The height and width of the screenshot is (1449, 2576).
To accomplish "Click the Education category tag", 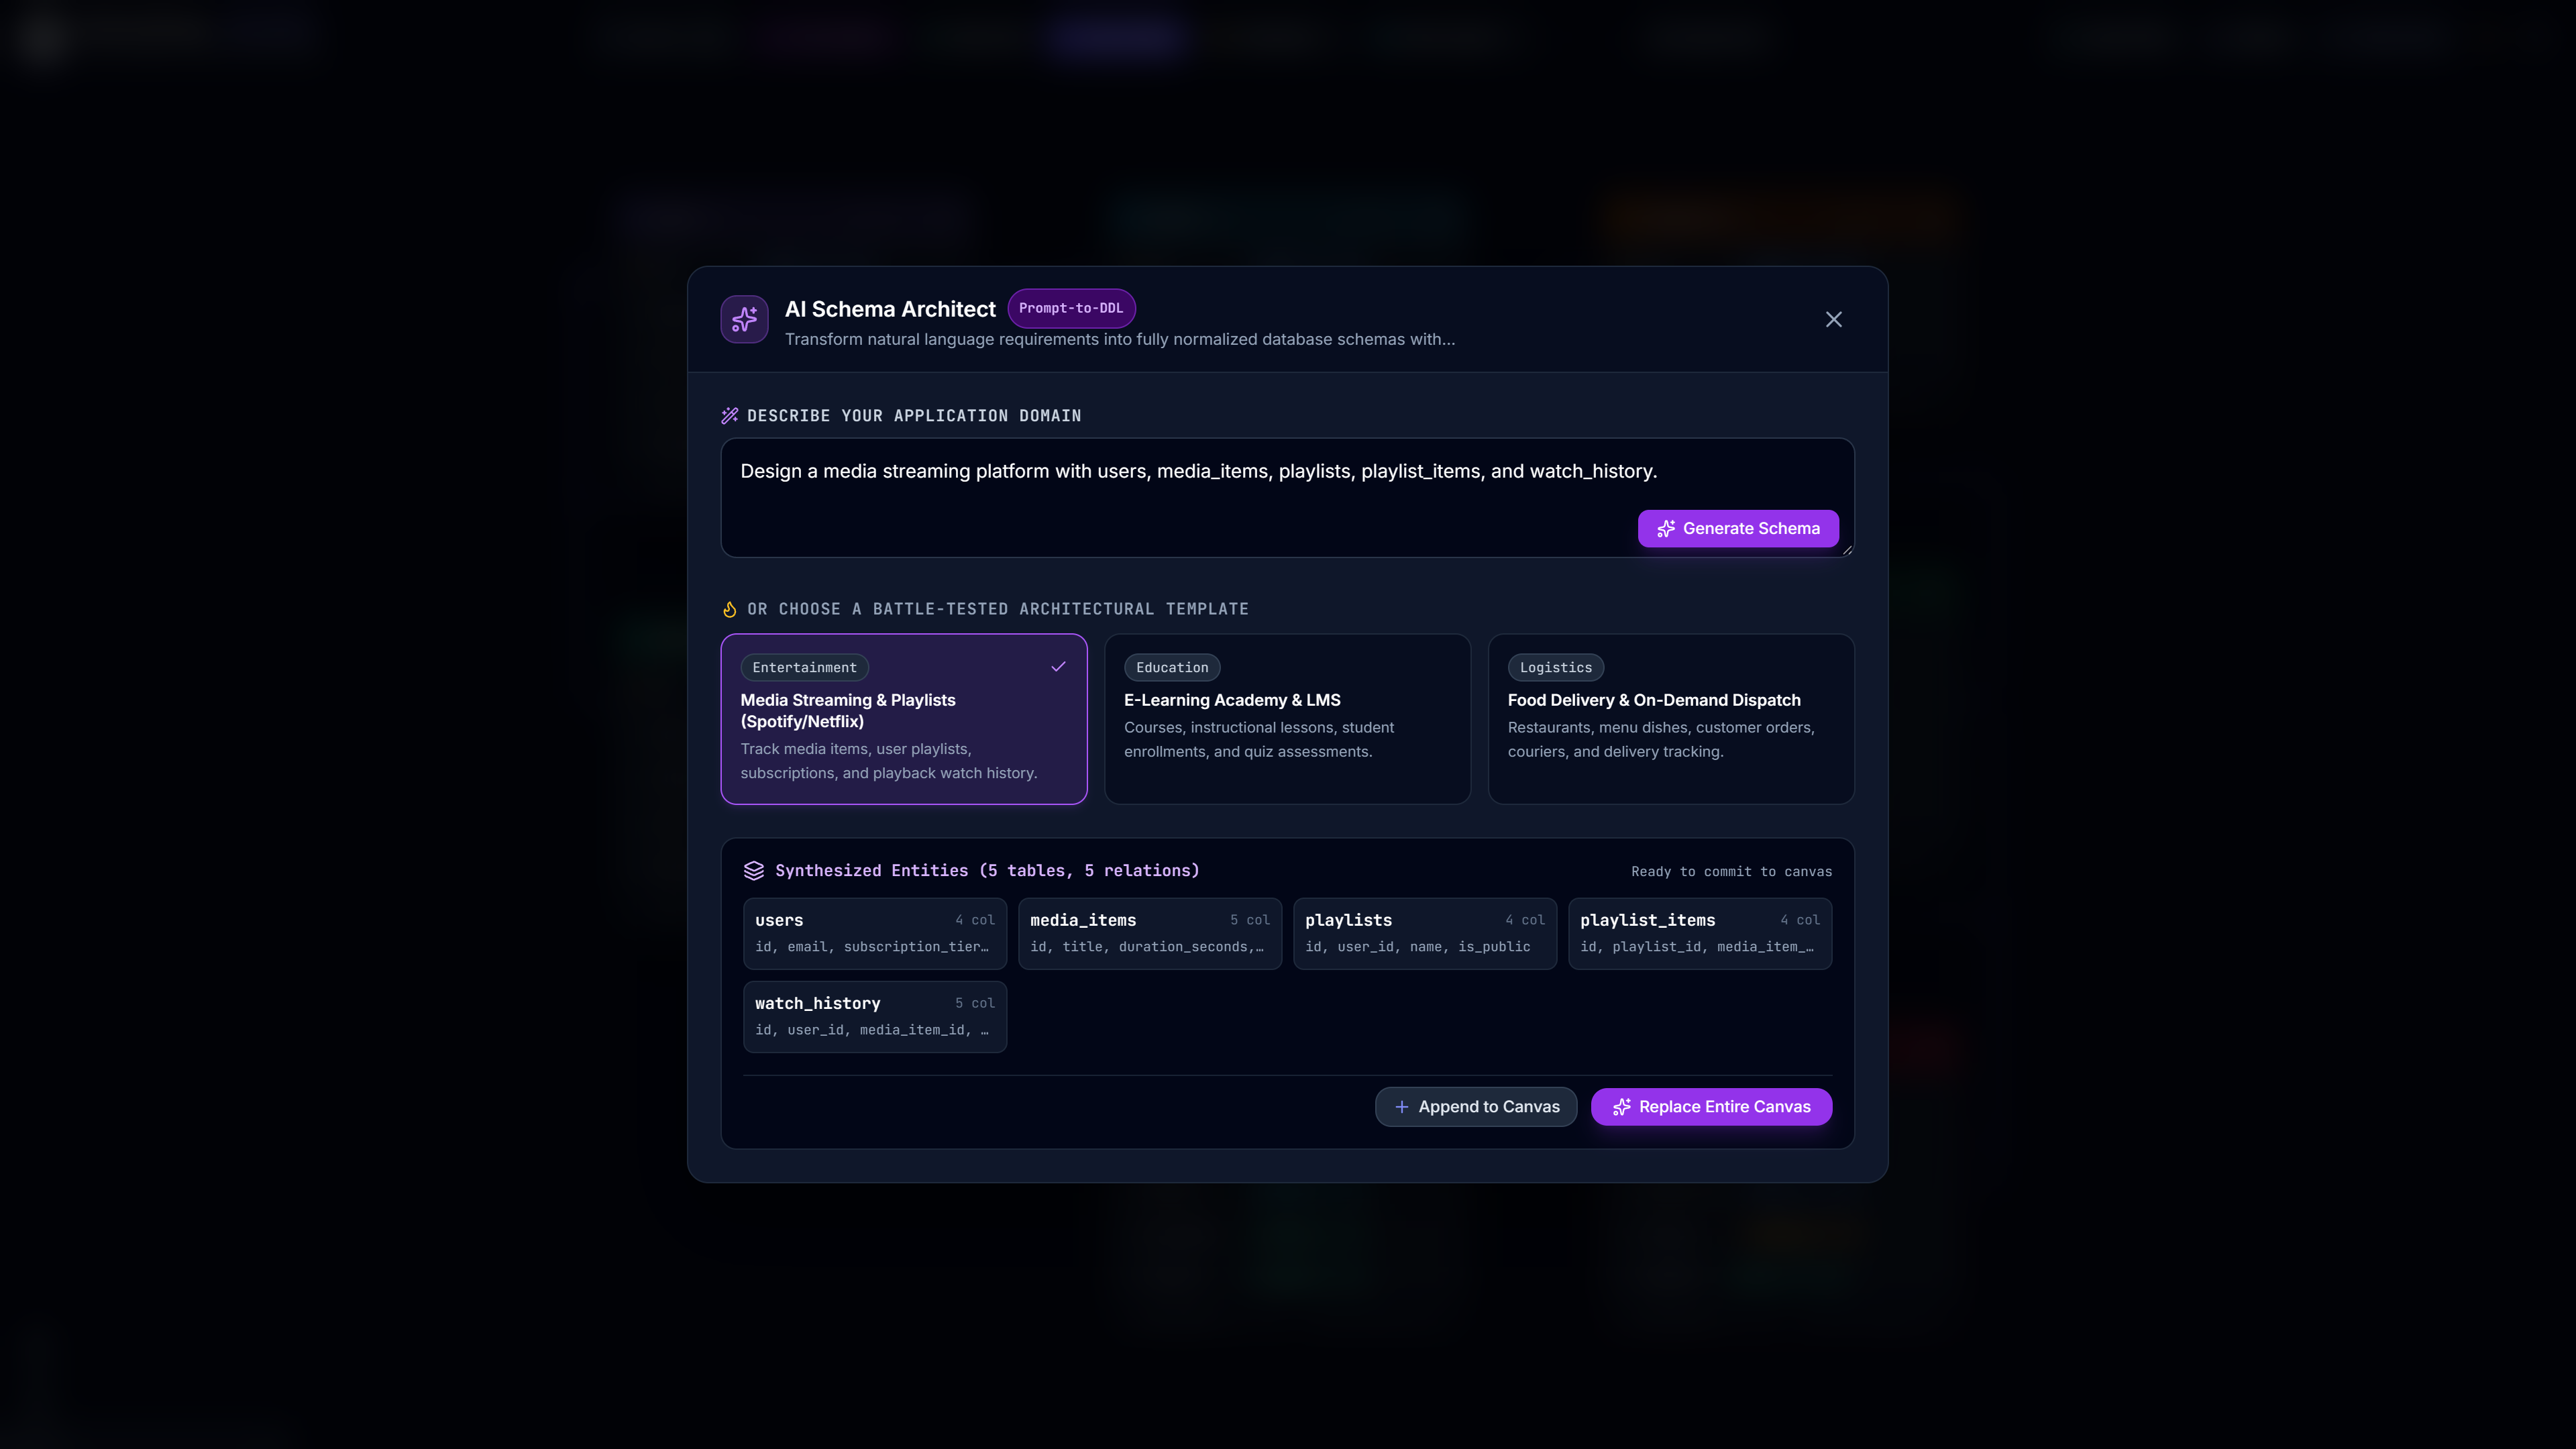I will coord(1172,667).
